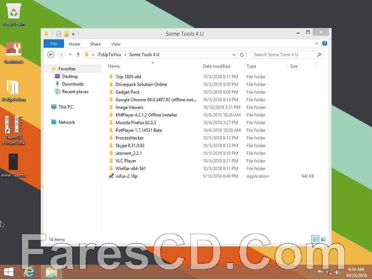Open the iTsUpToYou desktop folder icon
This screenshot has height=280, width=372.
tap(13, 90)
